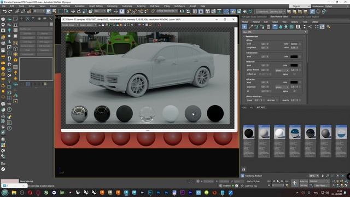Select the pointer tool in Slate editor
The height and width of the screenshot is (197, 350).
click(244, 27)
